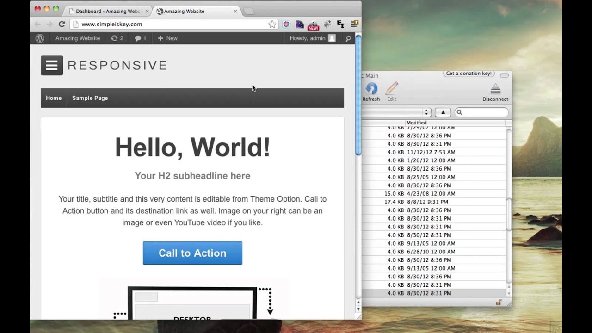Go to Home in navigation bar
Viewport: 592px width, 333px height.
tap(54, 98)
